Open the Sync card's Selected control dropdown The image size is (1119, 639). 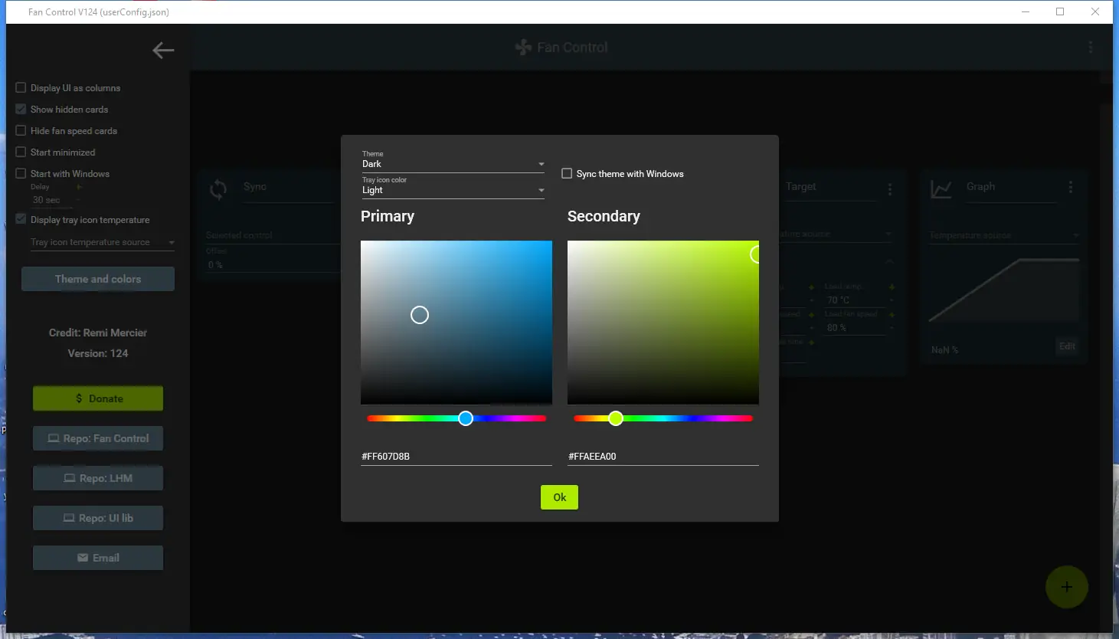coord(272,235)
